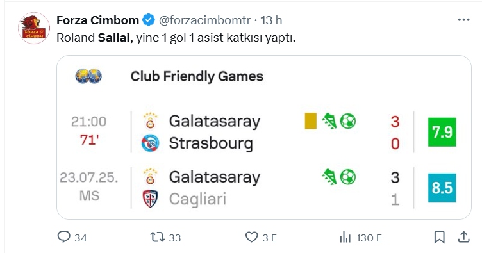Bookmark this tweet
Screen dimensions: 482x253
439,237
